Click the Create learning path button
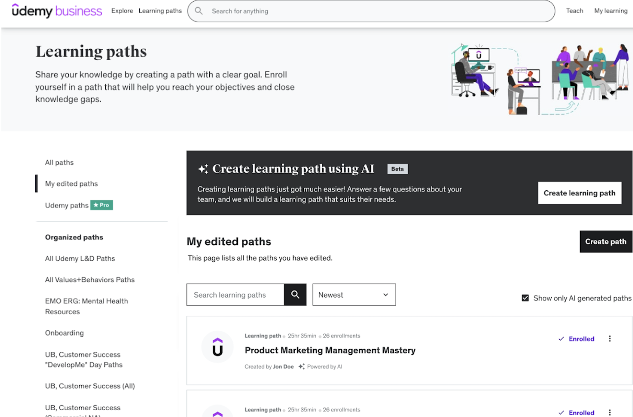Viewport: 633px width, 417px height. point(579,193)
